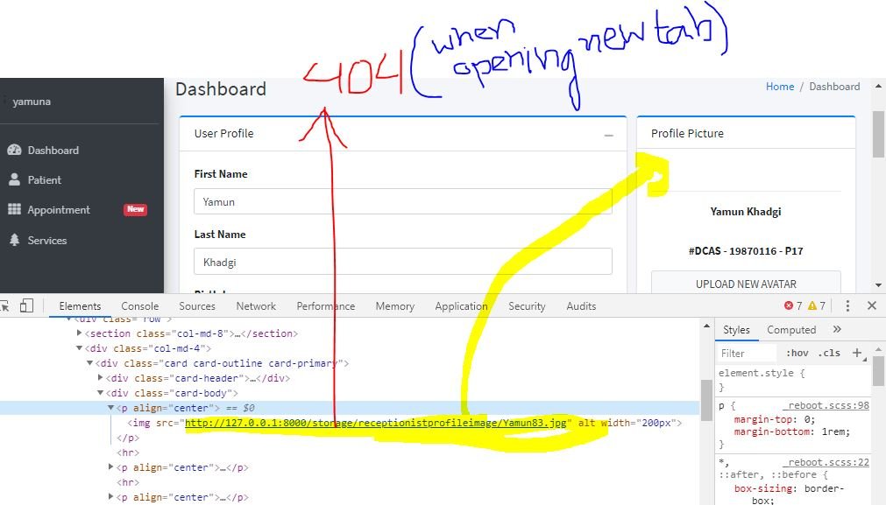886x505 pixels.
Task: Switch to the Network tab
Action: 256,305
